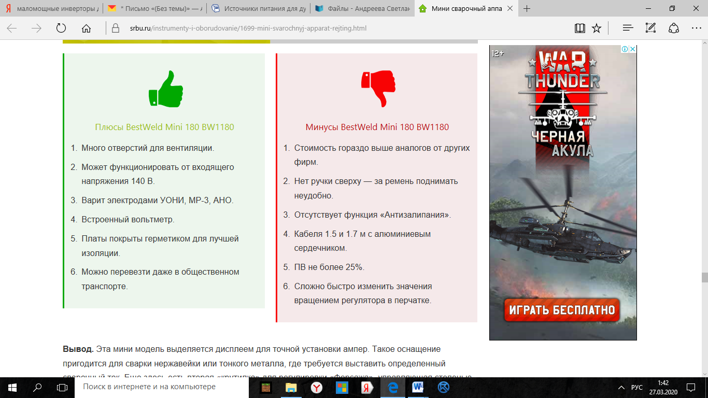Open the Action Center notifications
The image size is (708, 398).
[691, 387]
